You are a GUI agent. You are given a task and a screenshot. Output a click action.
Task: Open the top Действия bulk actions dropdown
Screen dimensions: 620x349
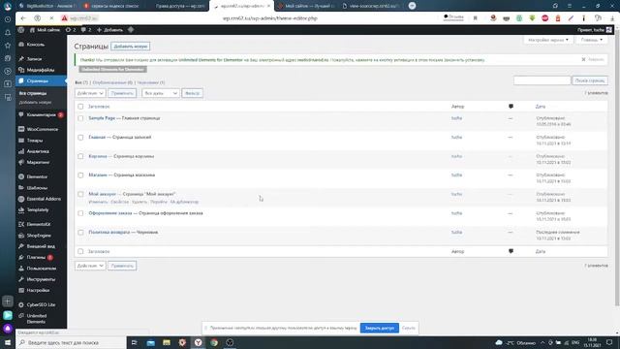click(90, 93)
